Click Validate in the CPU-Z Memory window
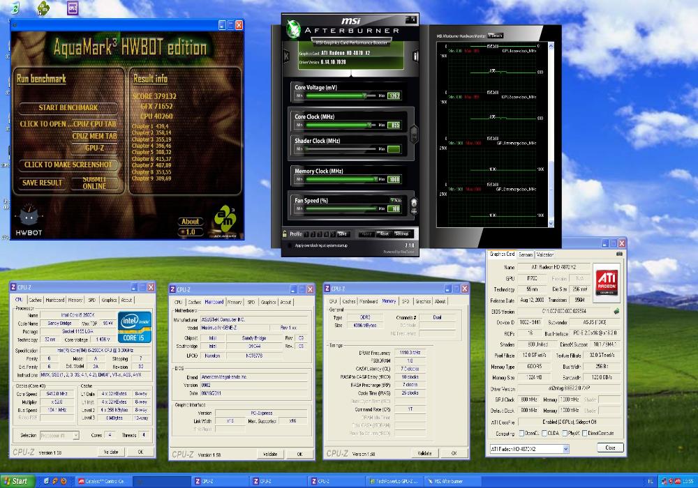698x488 pixels. tap(424, 453)
